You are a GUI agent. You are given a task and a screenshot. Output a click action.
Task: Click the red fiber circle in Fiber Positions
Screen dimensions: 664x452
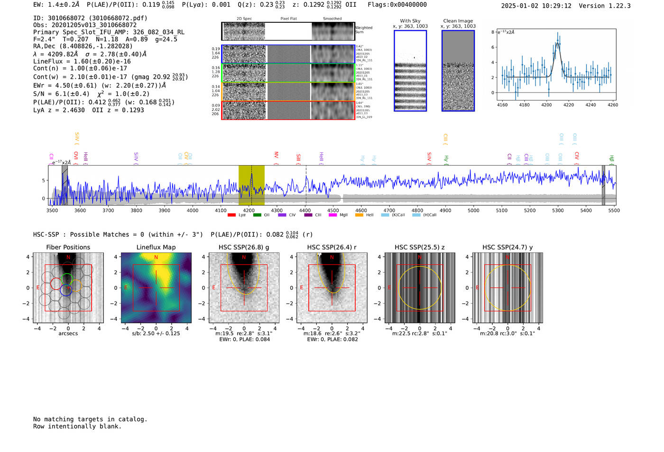56,284
